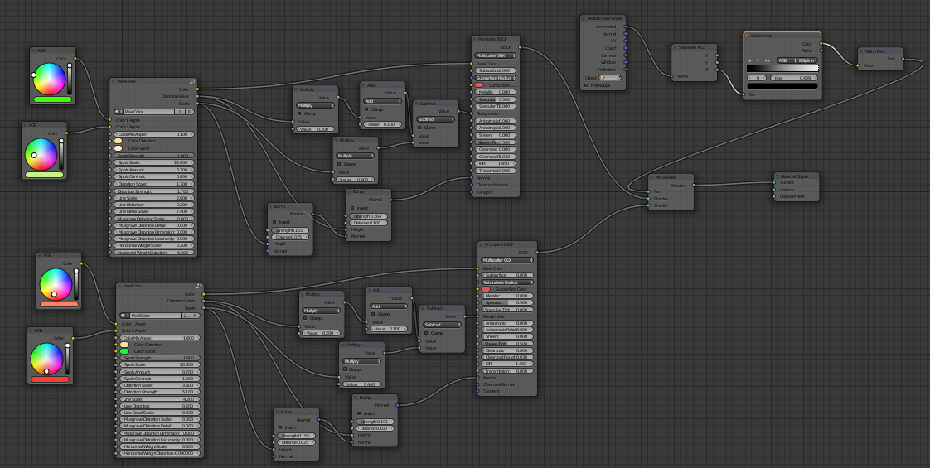Image resolution: width=930 pixels, height=468 pixels.
Task: Click the bright green color bar in RGB node
Action: 53,99
